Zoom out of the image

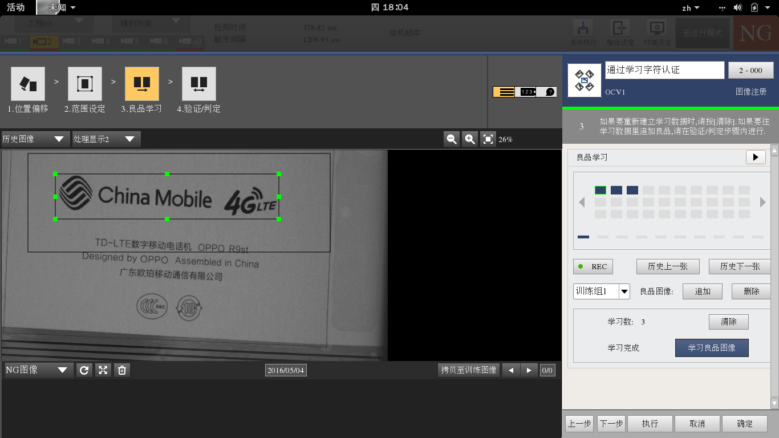click(x=452, y=139)
